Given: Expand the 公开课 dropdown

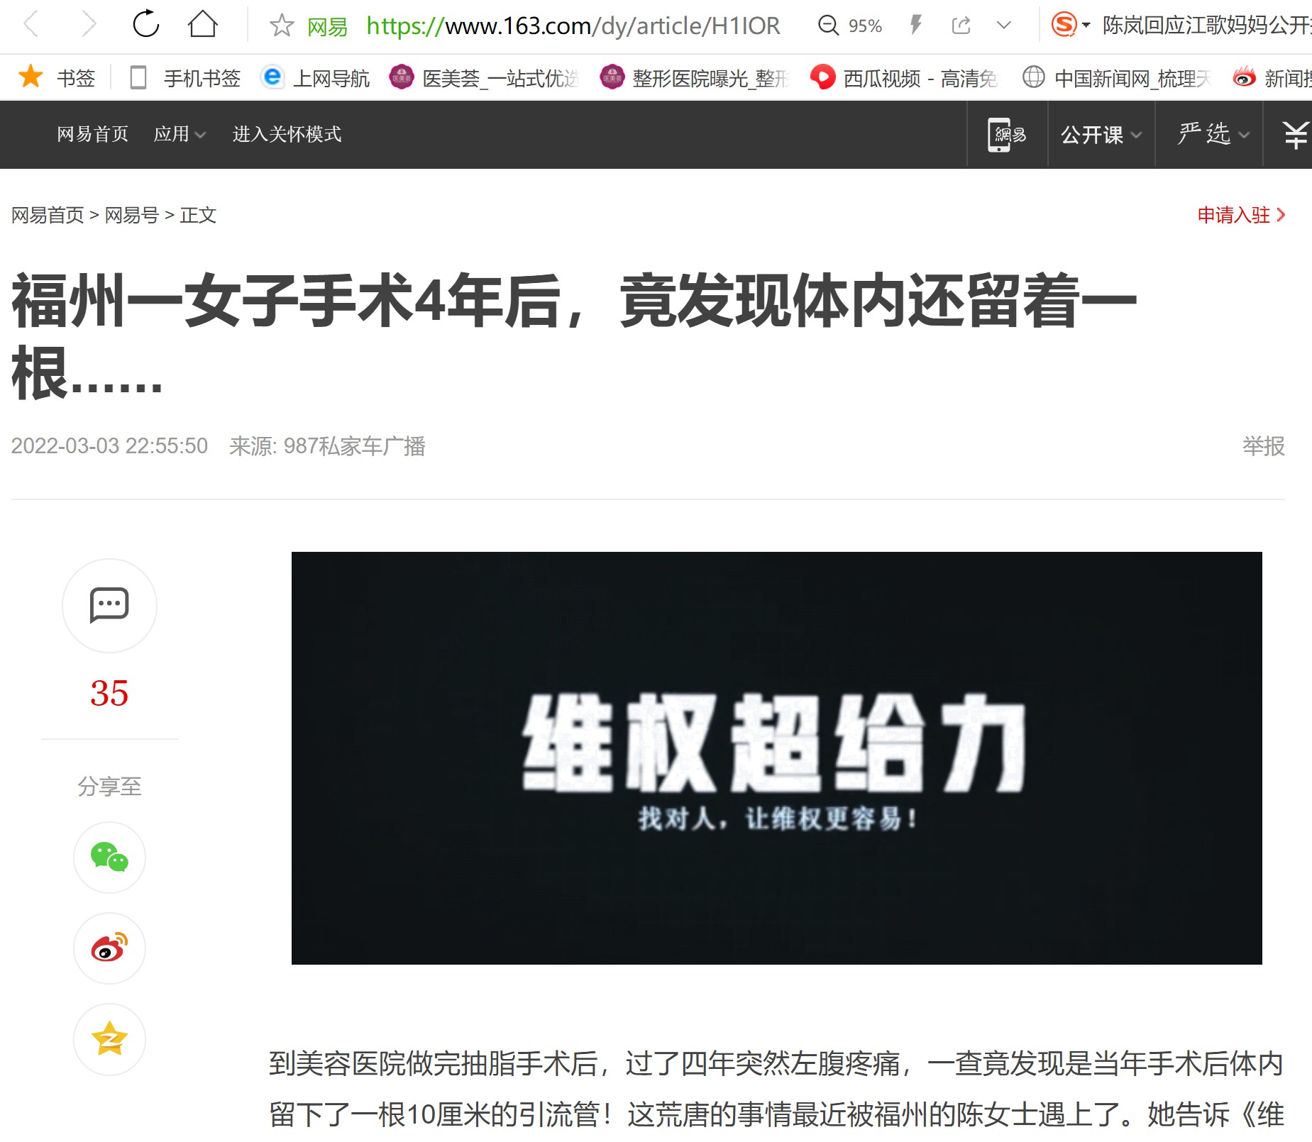Looking at the screenshot, I should coord(1101,134).
